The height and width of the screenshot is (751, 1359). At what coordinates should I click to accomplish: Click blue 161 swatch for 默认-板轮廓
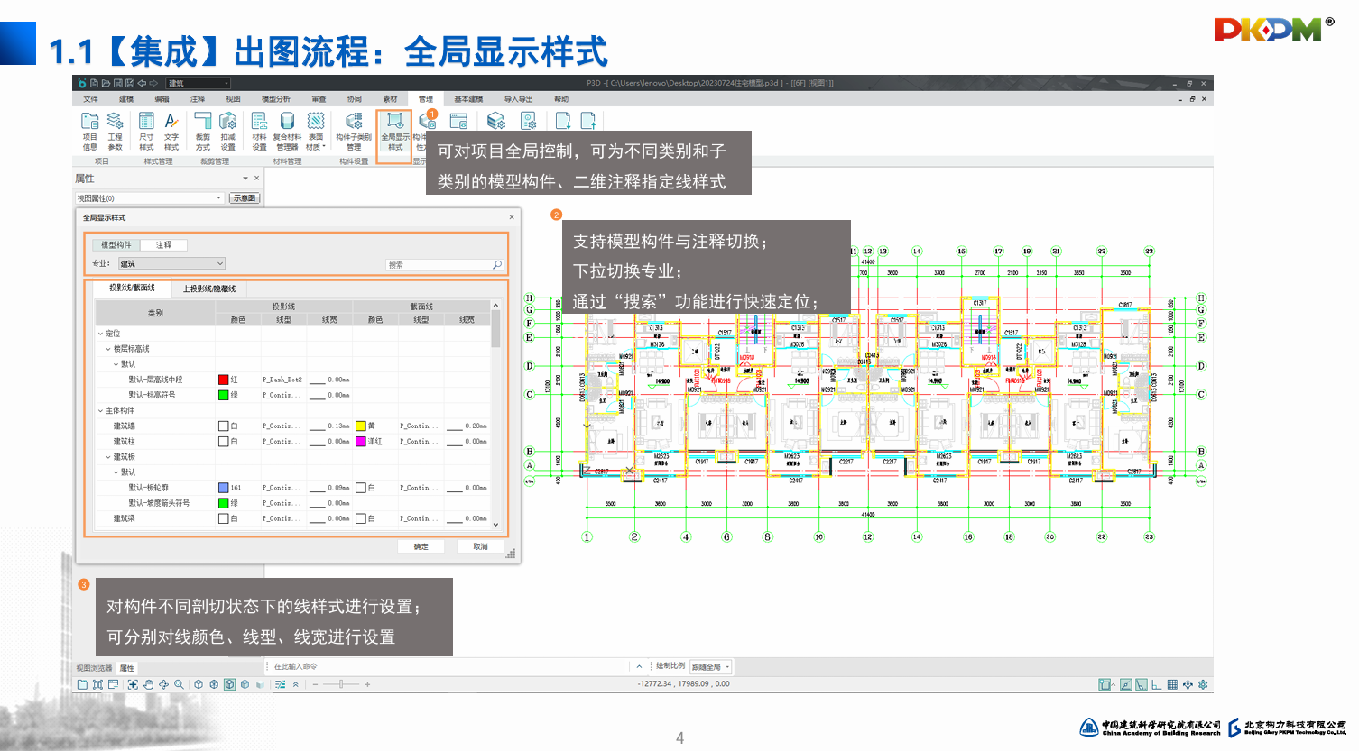[223, 488]
